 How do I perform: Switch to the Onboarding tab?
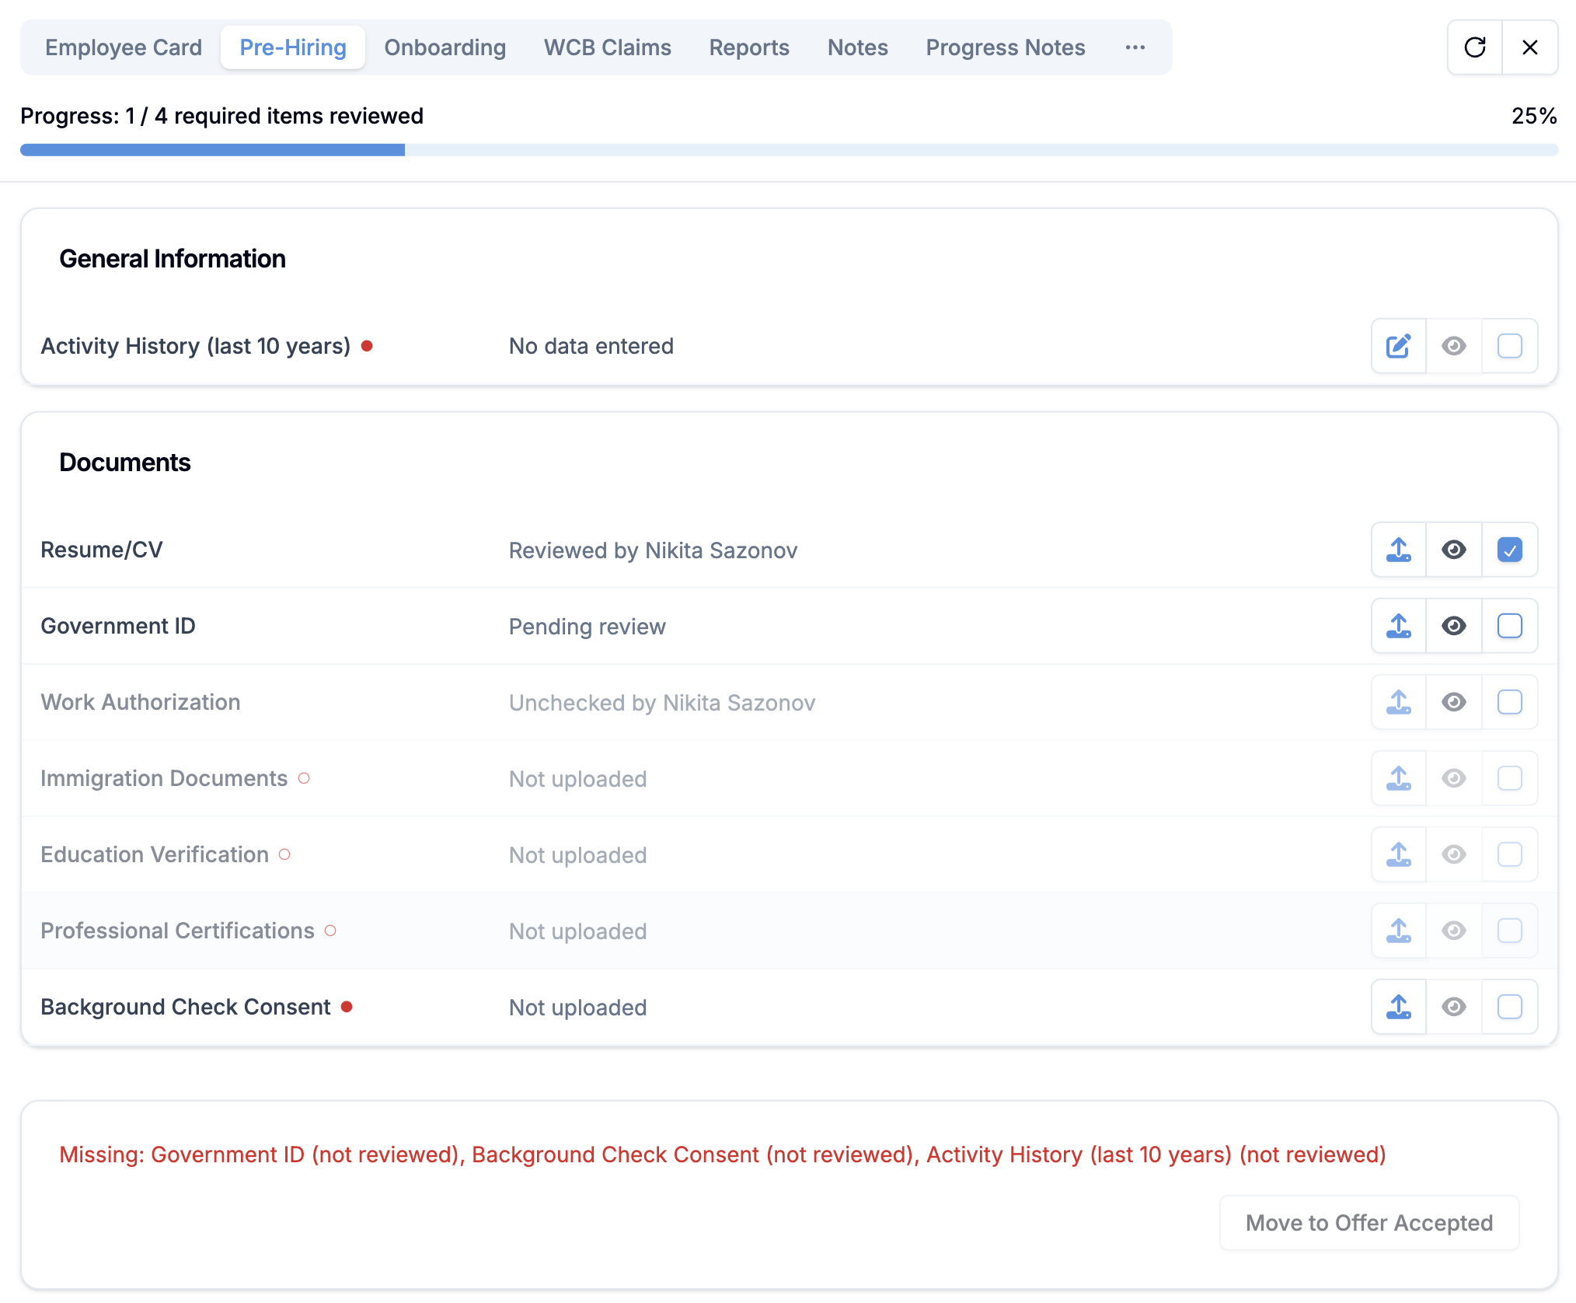click(x=445, y=47)
